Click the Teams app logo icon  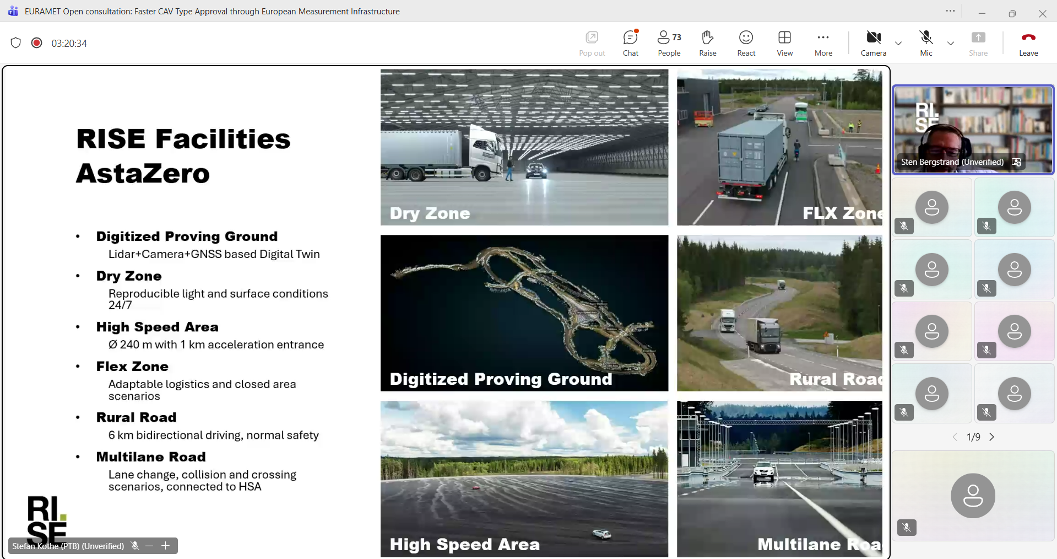coord(13,11)
